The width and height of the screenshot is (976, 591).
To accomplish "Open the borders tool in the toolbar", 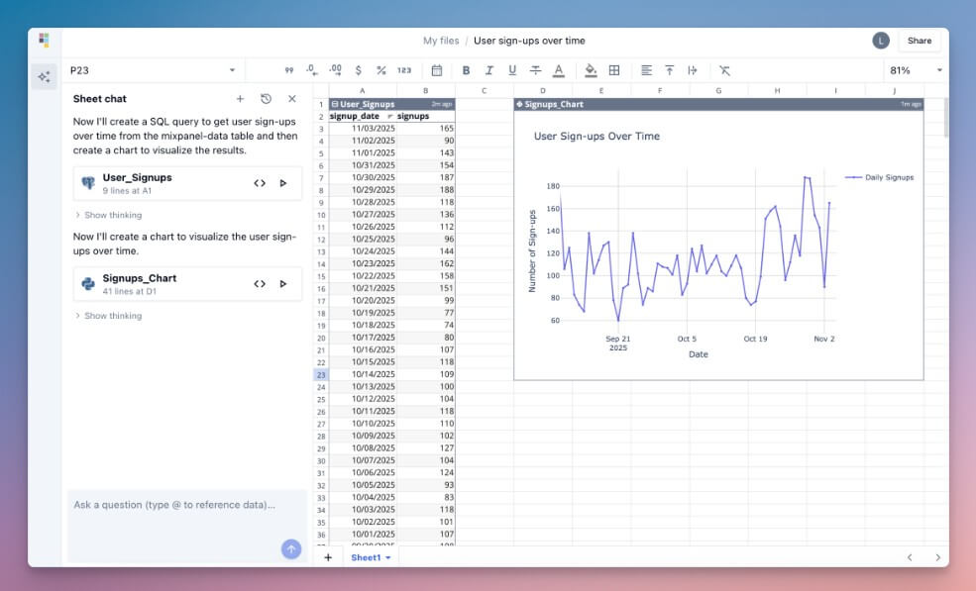I will pyautogui.click(x=614, y=70).
